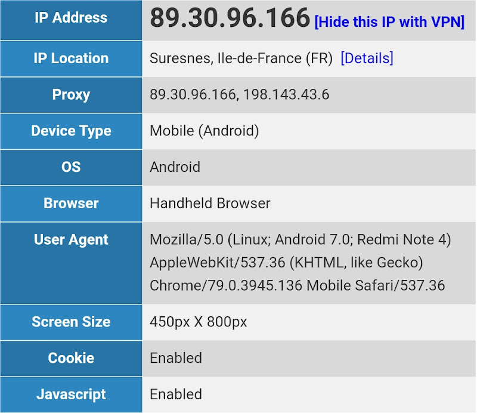Click the 'OS' row label
Screen dimensions: 477x413
[71, 167]
